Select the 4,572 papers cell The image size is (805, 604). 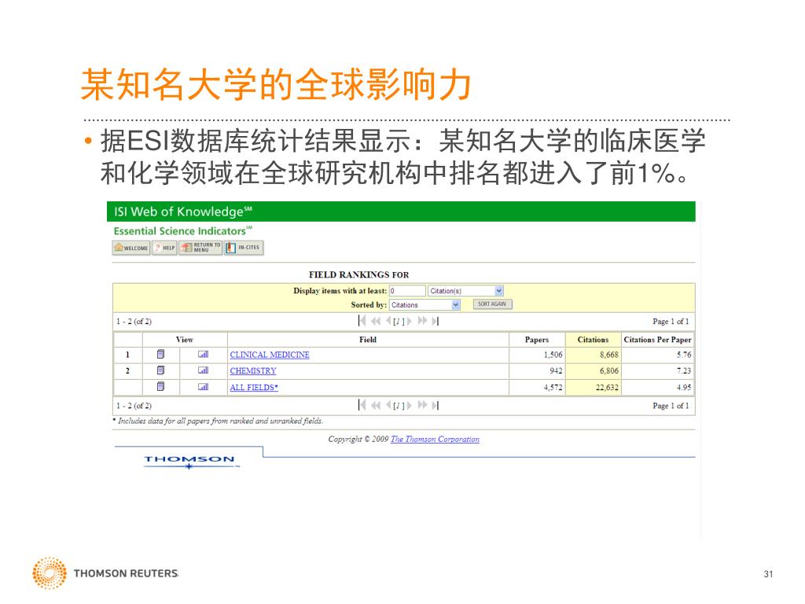(x=536, y=387)
